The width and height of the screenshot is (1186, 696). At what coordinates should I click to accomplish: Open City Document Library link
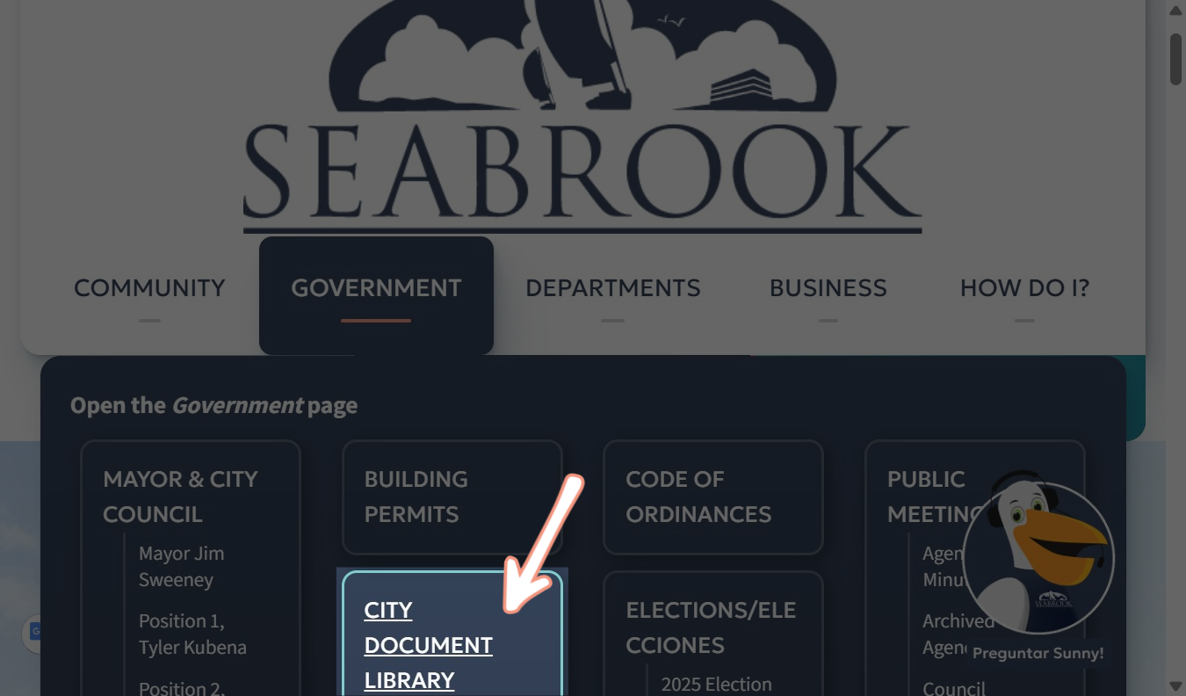coord(428,645)
